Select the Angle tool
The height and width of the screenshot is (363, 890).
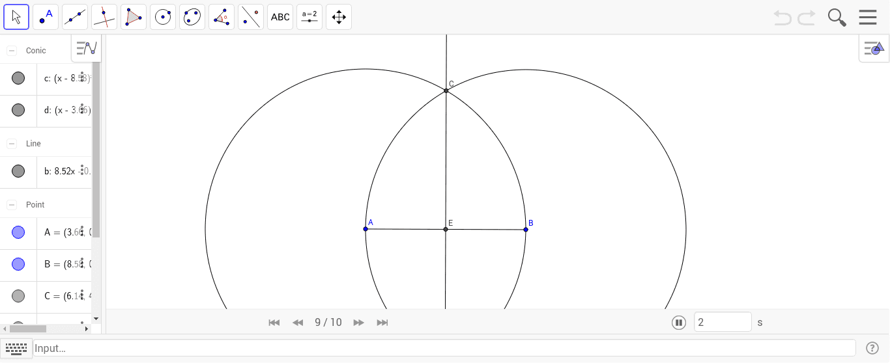pyautogui.click(x=222, y=17)
